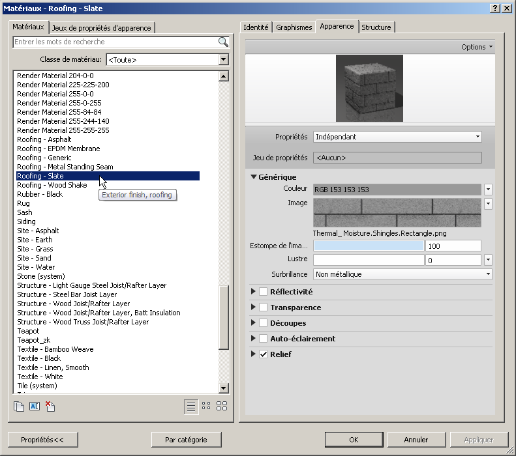Select Textile - Linen, Smooth material
516x456 pixels.
[53, 367]
